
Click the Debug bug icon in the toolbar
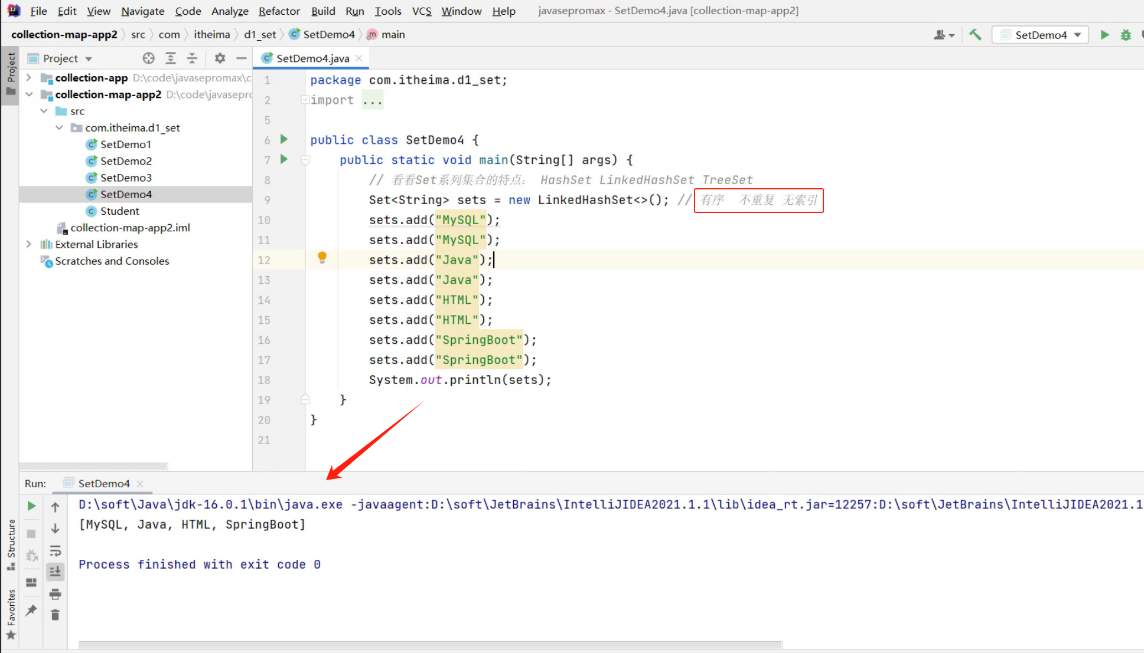click(x=1126, y=35)
